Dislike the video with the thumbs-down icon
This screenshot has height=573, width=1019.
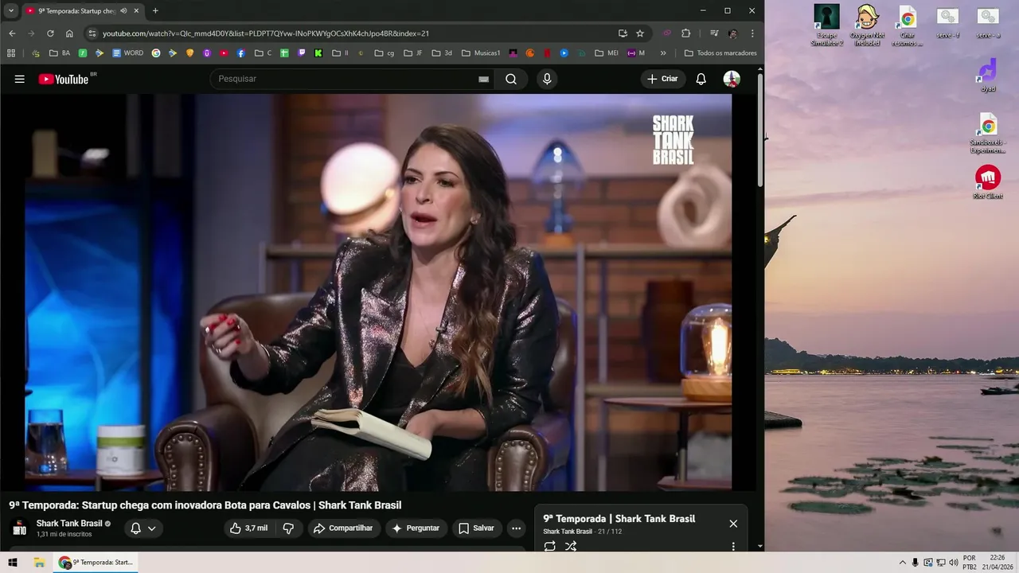[x=288, y=528]
